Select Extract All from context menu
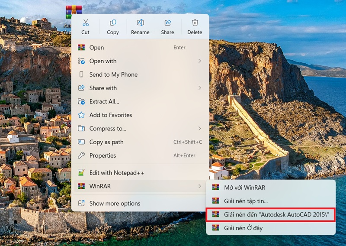Screen dimensions: 346x246 pyautogui.click(x=104, y=102)
